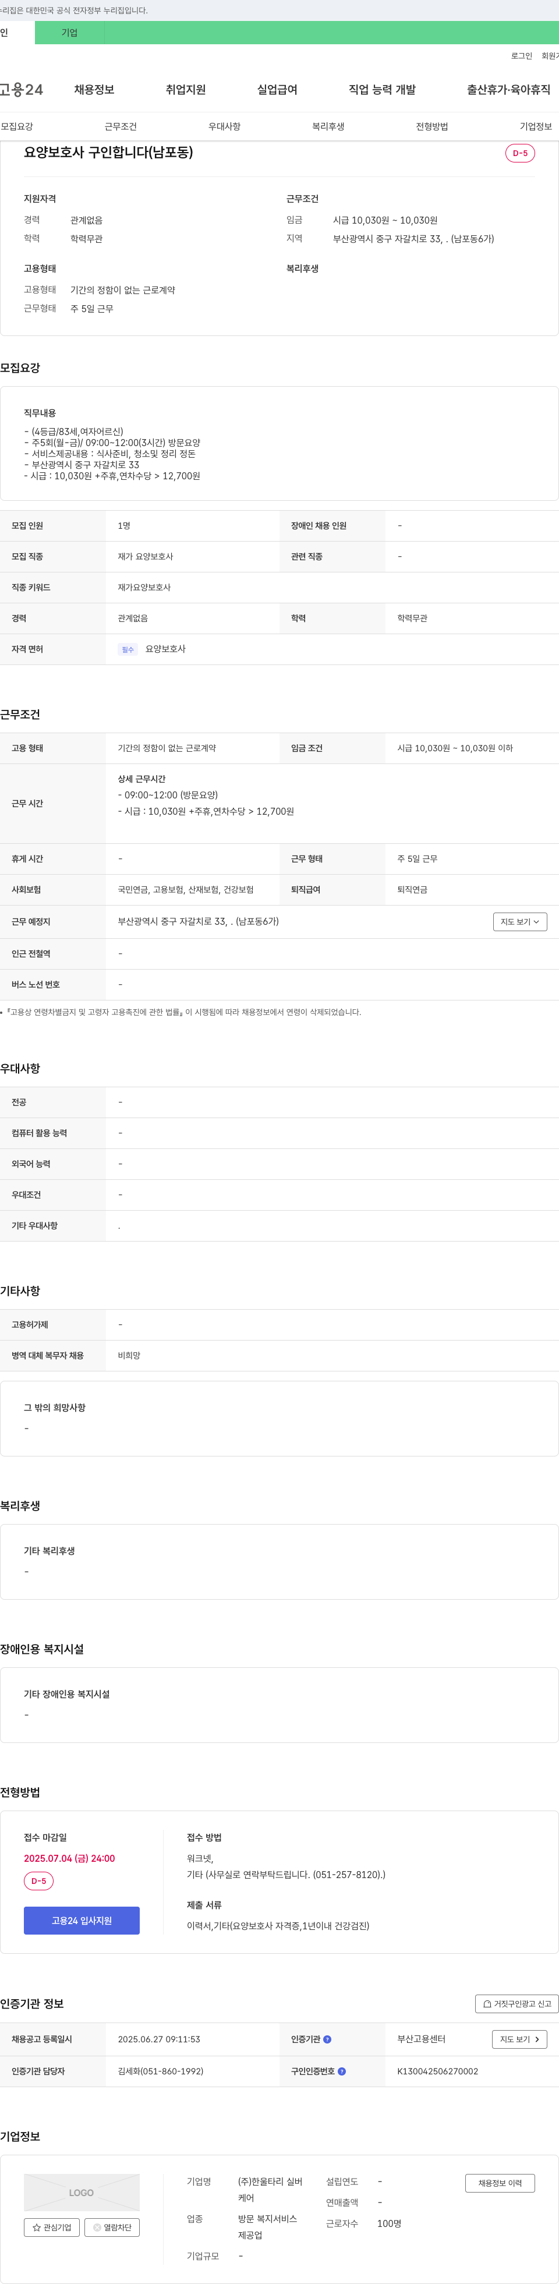Open the 취업지원 main menu
The image size is (559, 2284).
click(x=185, y=90)
